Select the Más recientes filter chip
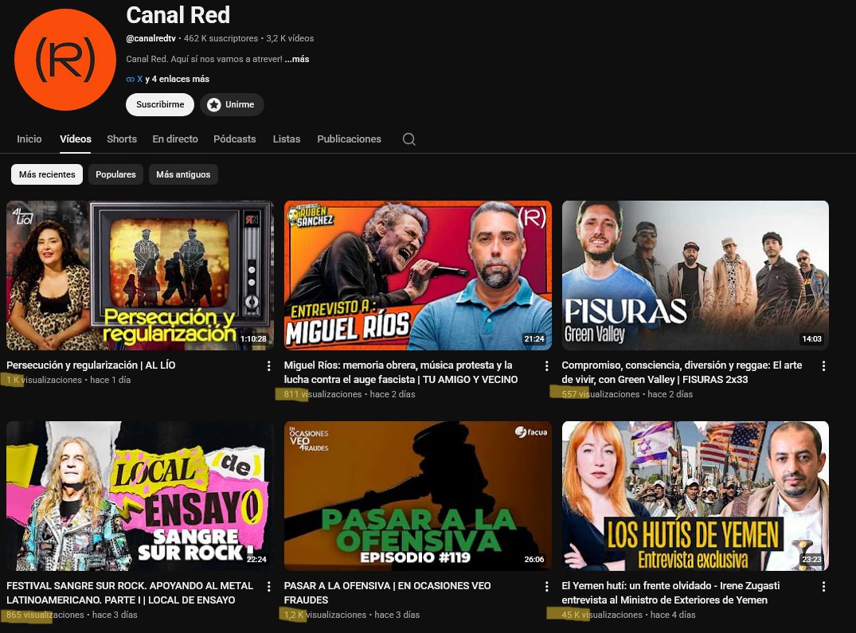 click(x=47, y=174)
